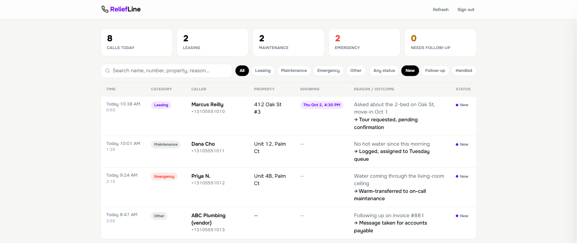Open the Needs Follow-up stat card
The height and width of the screenshot is (243, 577).
(440, 42)
